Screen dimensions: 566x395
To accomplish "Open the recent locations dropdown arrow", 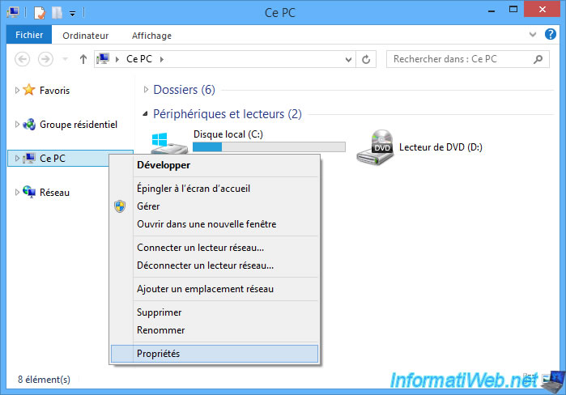I will click(x=65, y=59).
